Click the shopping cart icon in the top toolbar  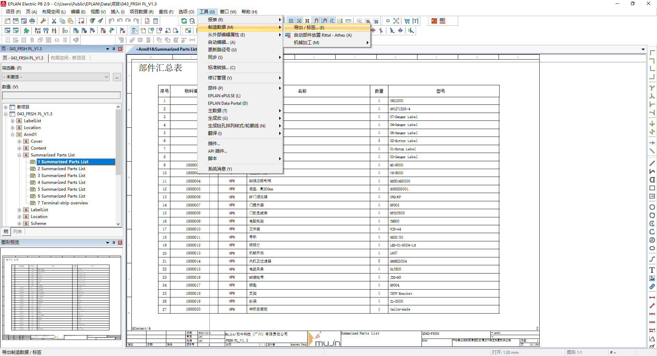pyautogui.click(x=407, y=21)
